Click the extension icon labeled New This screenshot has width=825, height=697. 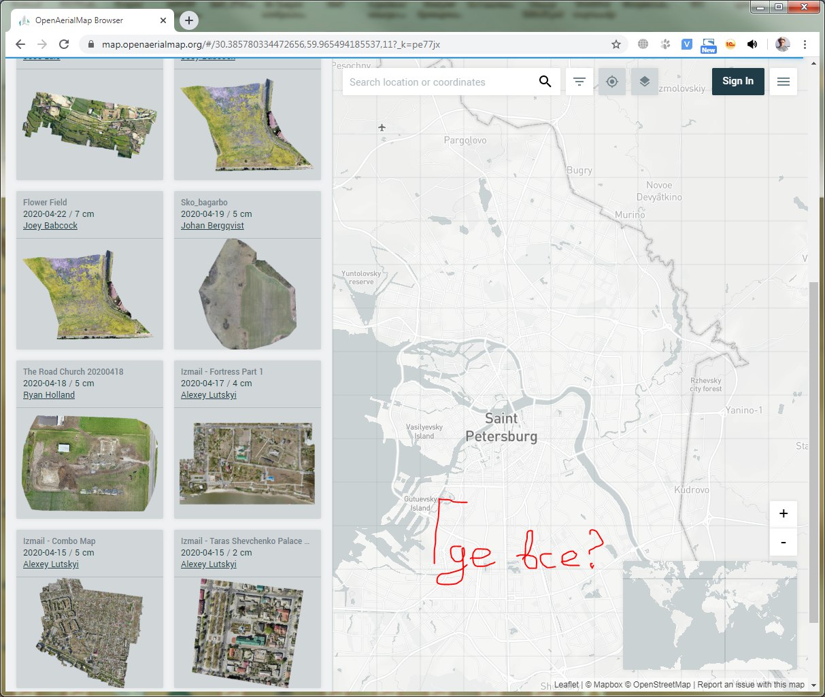(709, 45)
